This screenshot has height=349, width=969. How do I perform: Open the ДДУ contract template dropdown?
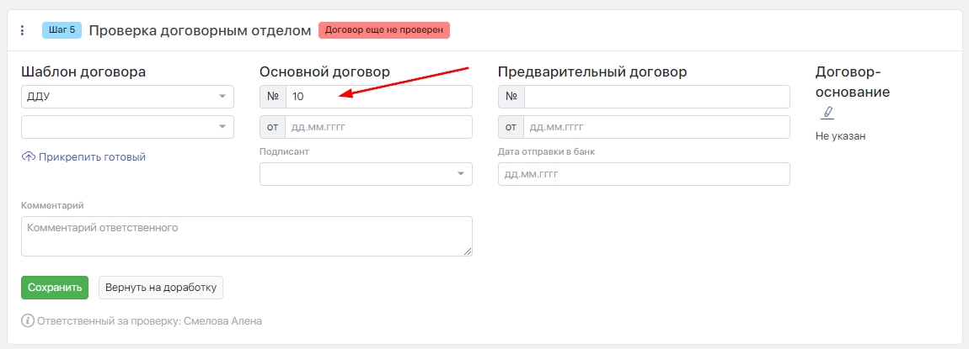(x=127, y=97)
